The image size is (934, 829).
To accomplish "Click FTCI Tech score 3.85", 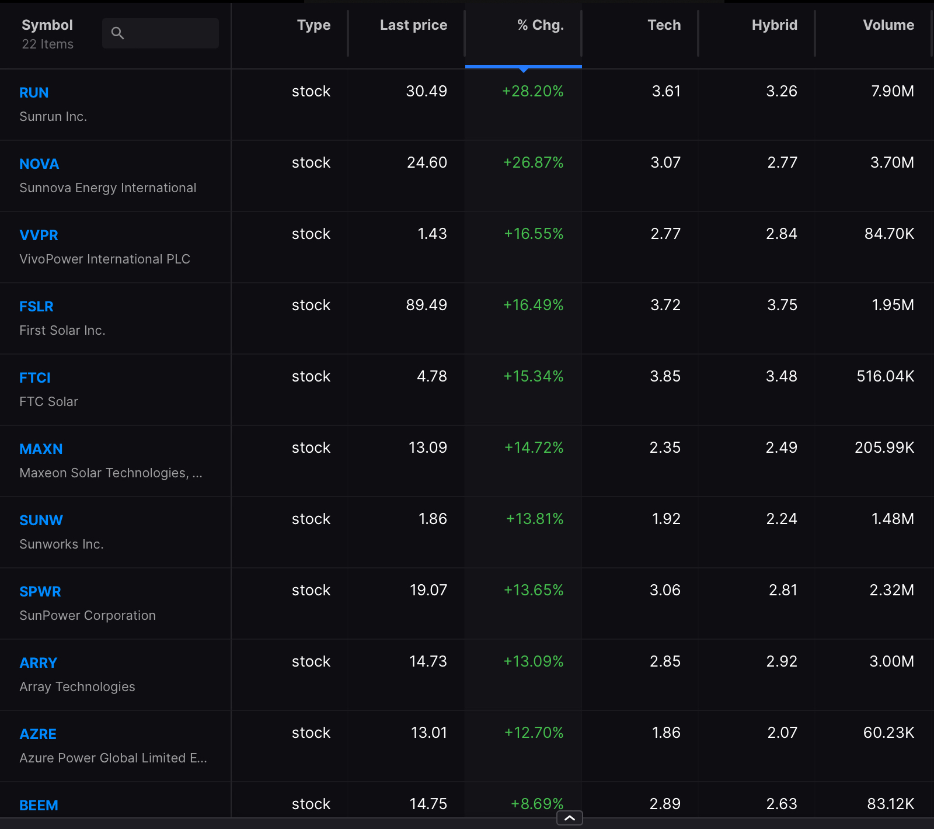I will [x=665, y=377].
